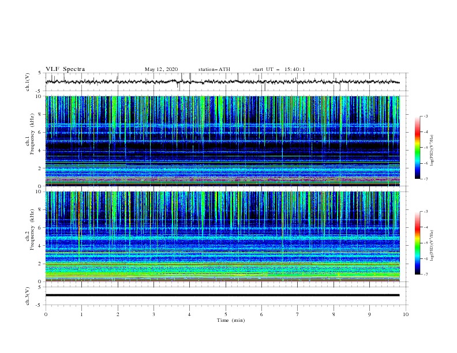Screen dimensions: 457x353
Task: Click time axis tick label "2"
Action: pyautogui.click(x=118, y=314)
